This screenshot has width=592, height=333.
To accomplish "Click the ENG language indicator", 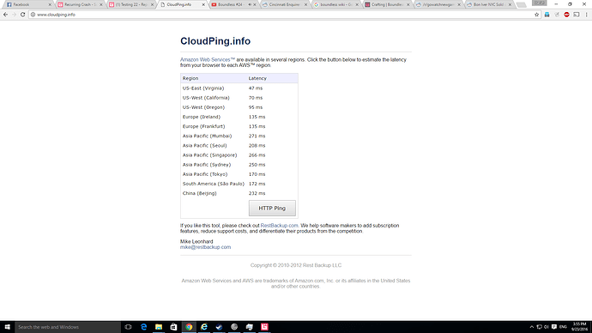I will [563, 327].
